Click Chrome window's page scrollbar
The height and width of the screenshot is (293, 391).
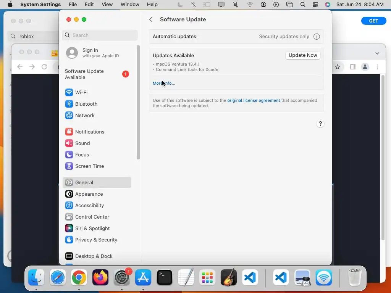[383, 158]
